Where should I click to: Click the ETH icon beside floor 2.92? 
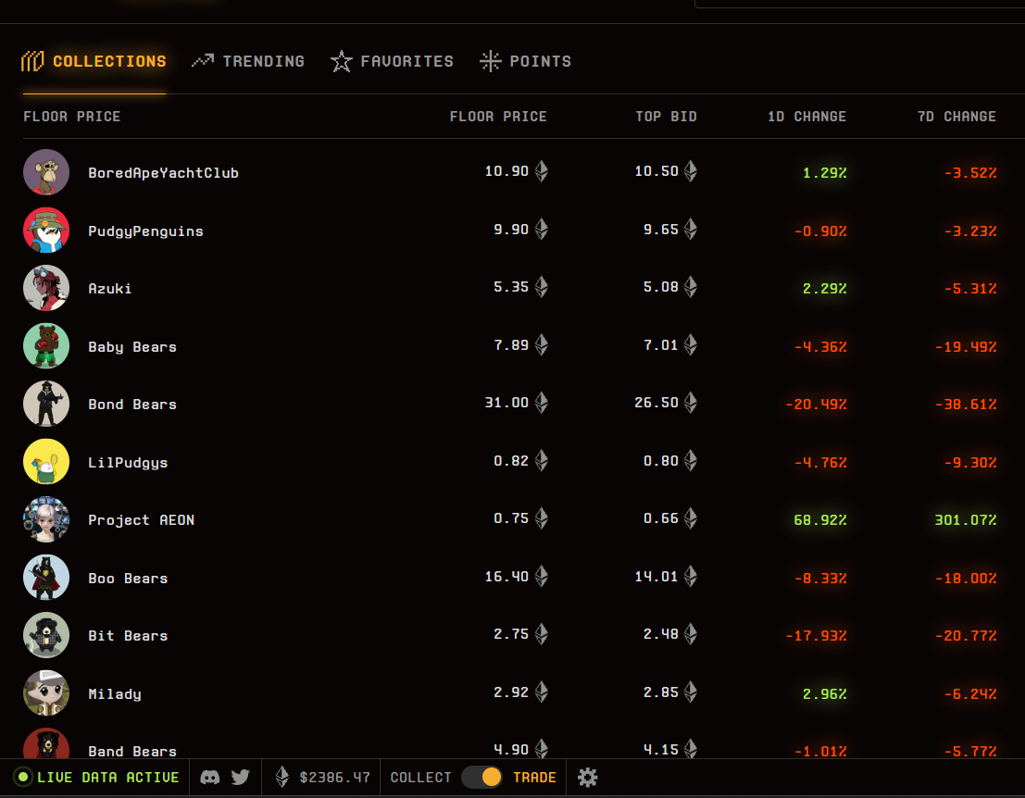[542, 692]
